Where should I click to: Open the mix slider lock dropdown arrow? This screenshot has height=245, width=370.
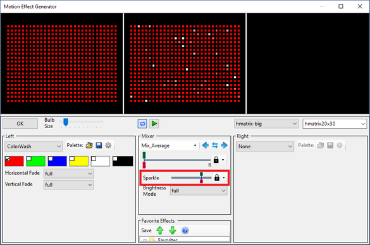point(223,160)
